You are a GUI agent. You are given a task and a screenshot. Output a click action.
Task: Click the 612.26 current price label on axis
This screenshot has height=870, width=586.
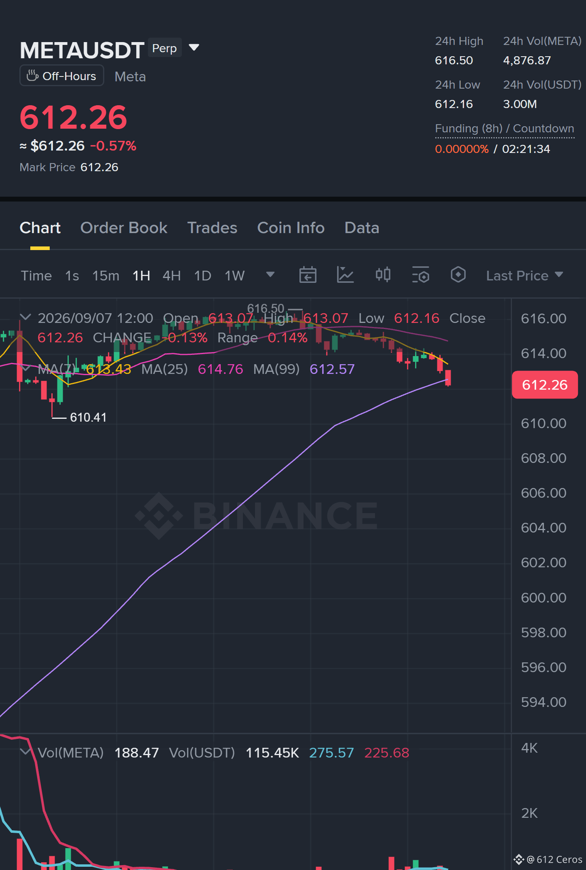click(545, 385)
